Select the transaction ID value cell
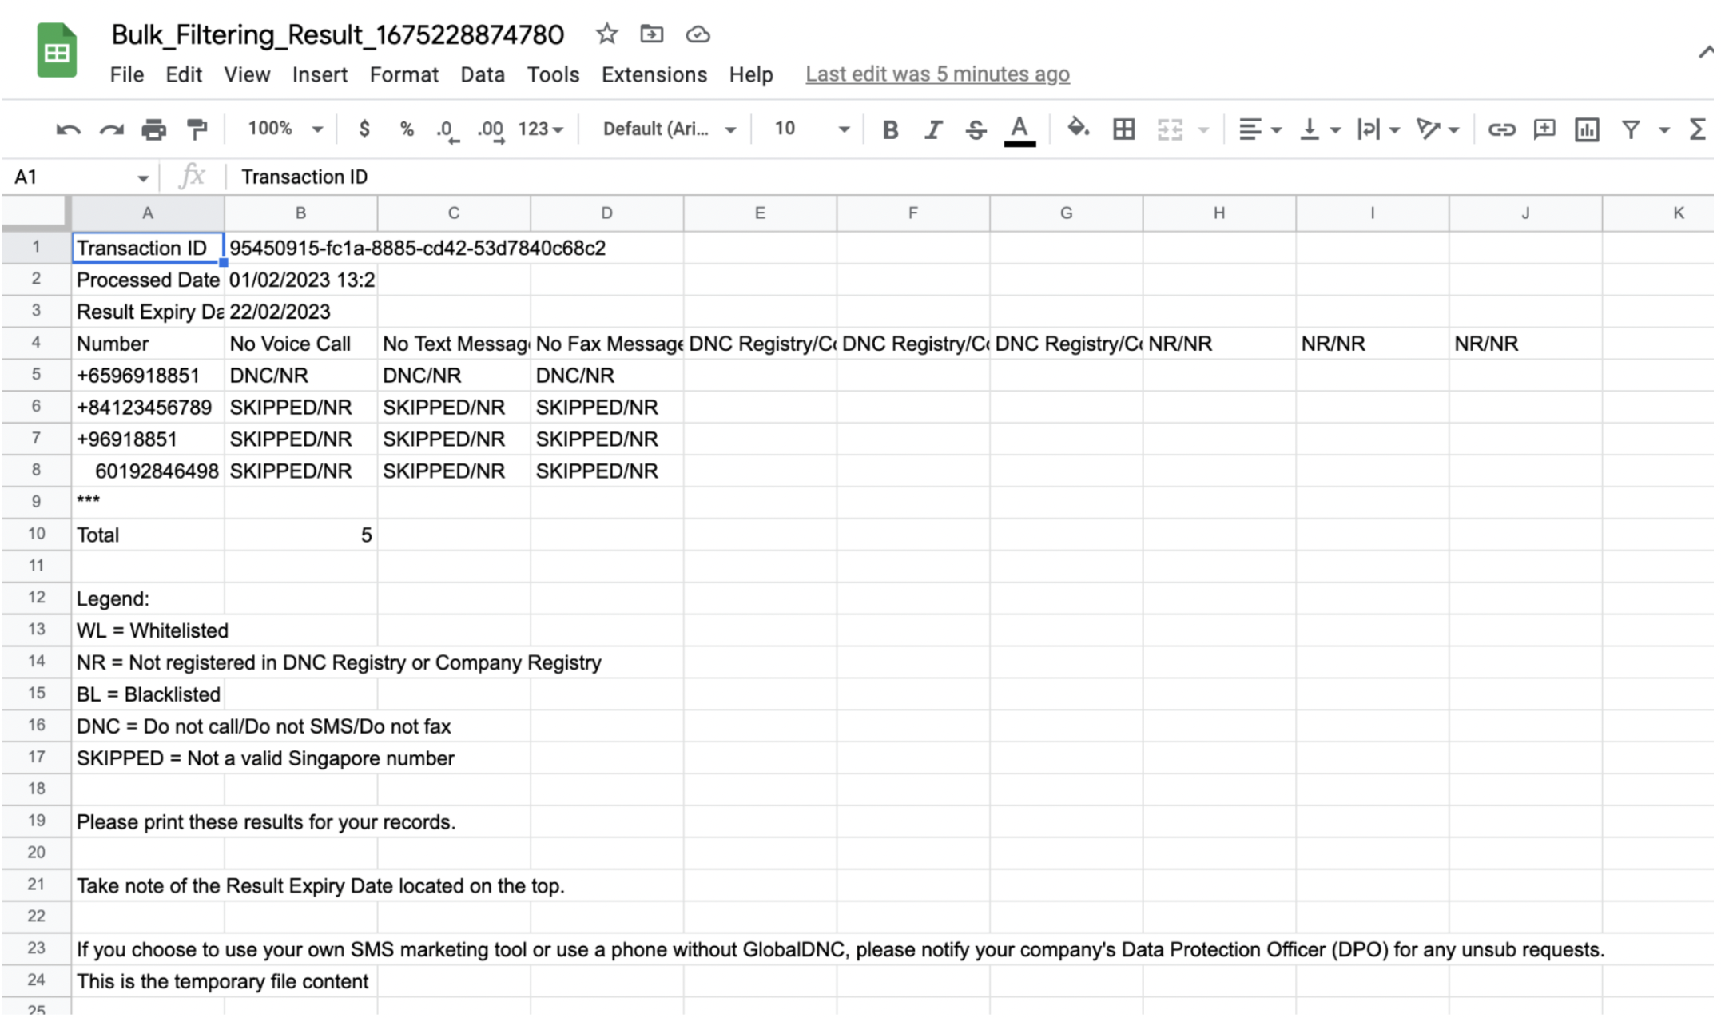 301,248
